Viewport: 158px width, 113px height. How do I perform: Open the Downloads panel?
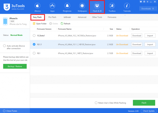(148, 9)
